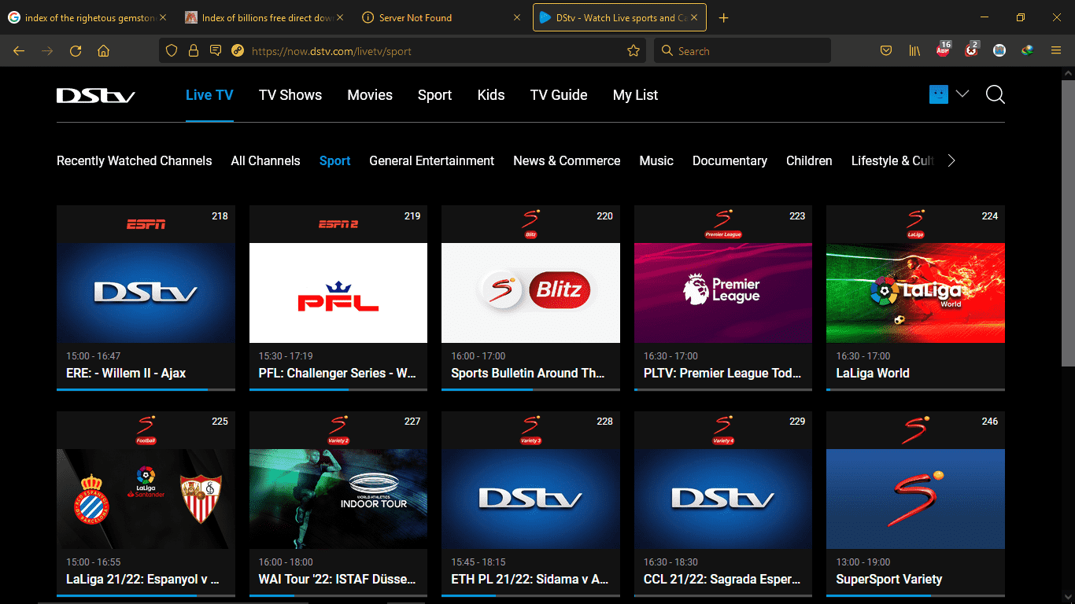This screenshot has height=604, width=1075.
Task: Open the browser hamburger menu
Action: [x=1056, y=51]
